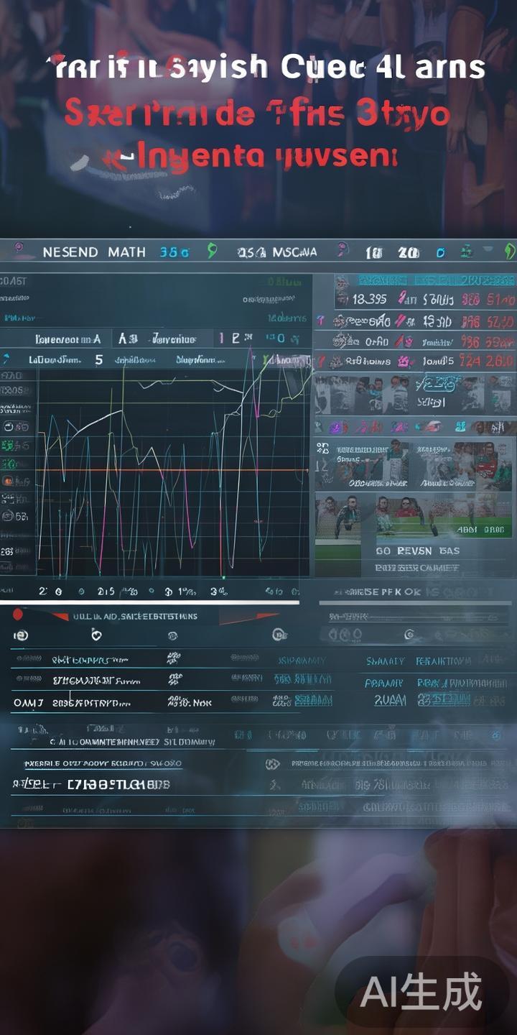Click the green icon at header's far right
Viewport: 517px width, 1035px height.
(x=509, y=252)
